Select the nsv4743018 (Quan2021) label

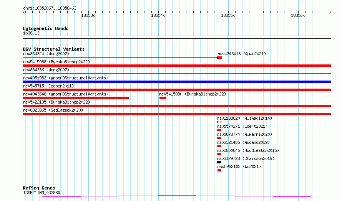pos(242,54)
